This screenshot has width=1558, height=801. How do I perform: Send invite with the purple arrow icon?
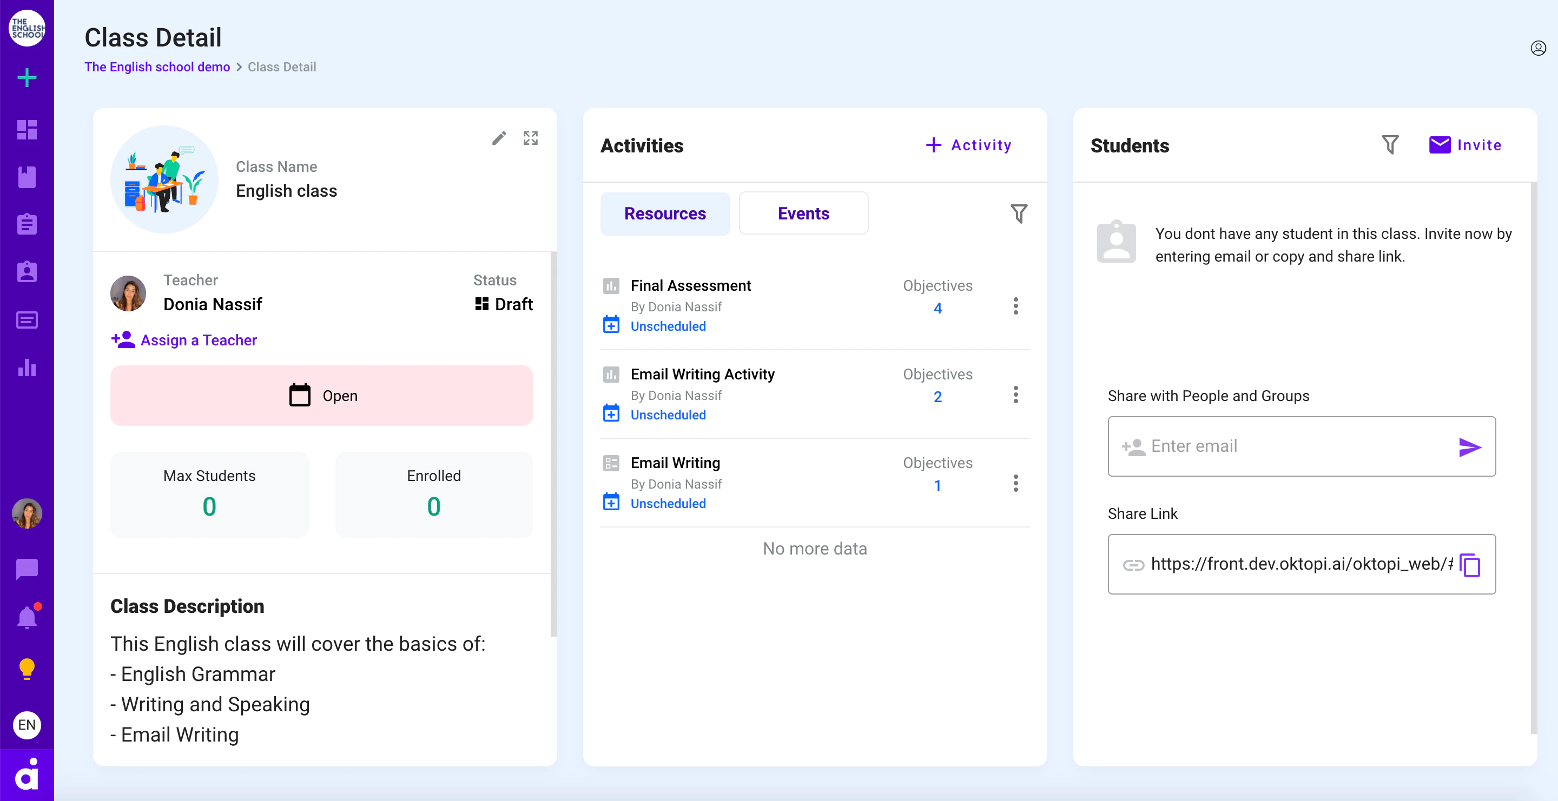[1470, 447]
